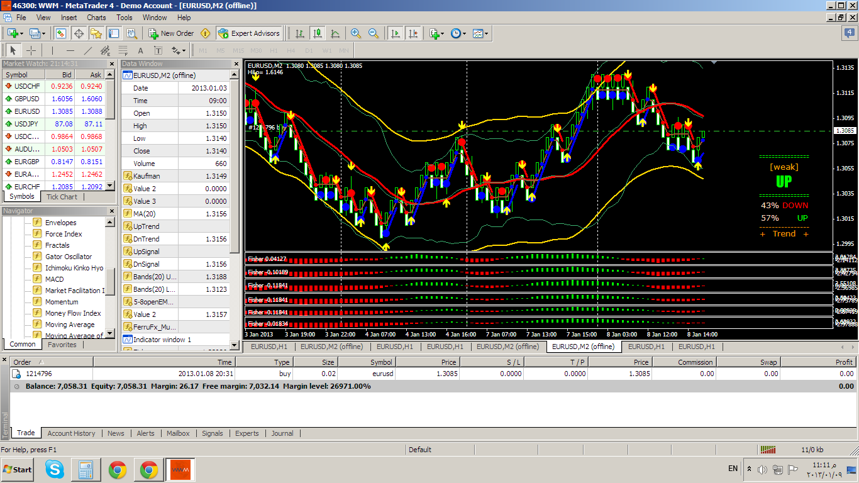
Task: Select MACD indicator in Navigator
Action: coord(54,279)
